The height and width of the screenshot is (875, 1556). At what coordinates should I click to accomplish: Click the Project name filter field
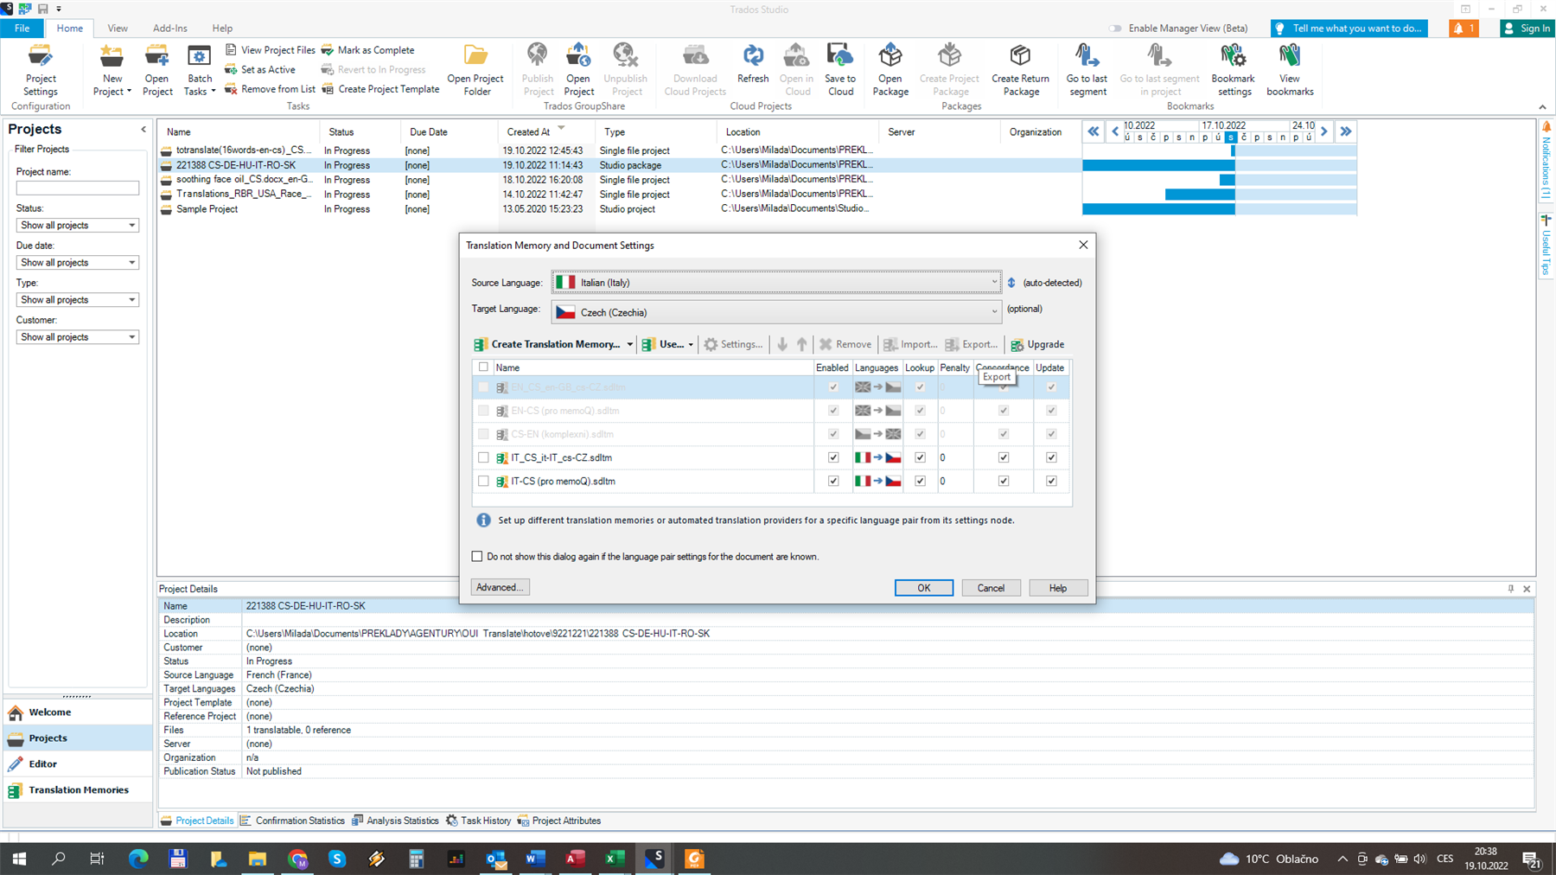pos(78,188)
